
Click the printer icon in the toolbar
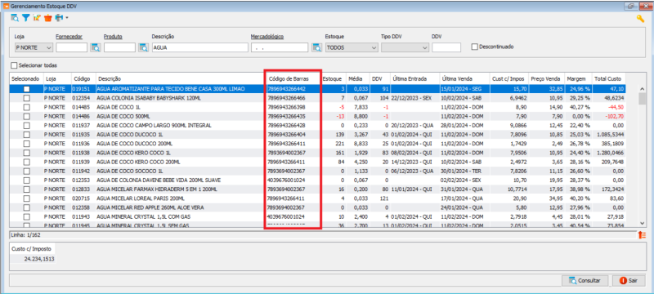tap(59, 18)
